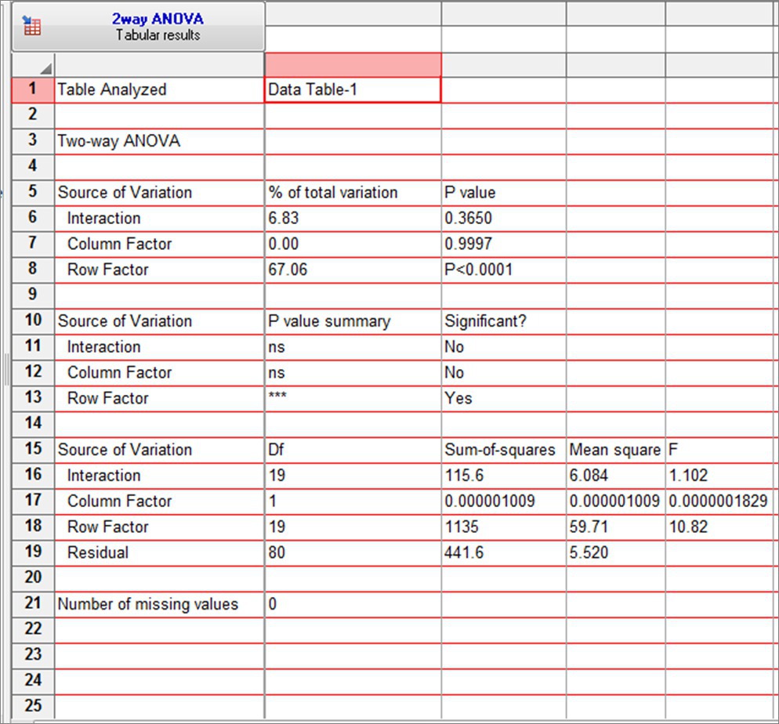The height and width of the screenshot is (724, 779).
Task: Click the 'Significant?' header cell
Action: tap(503, 320)
